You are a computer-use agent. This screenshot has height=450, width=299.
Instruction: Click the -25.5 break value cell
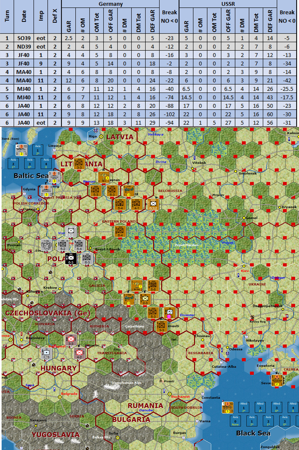(x=287, y=89)
